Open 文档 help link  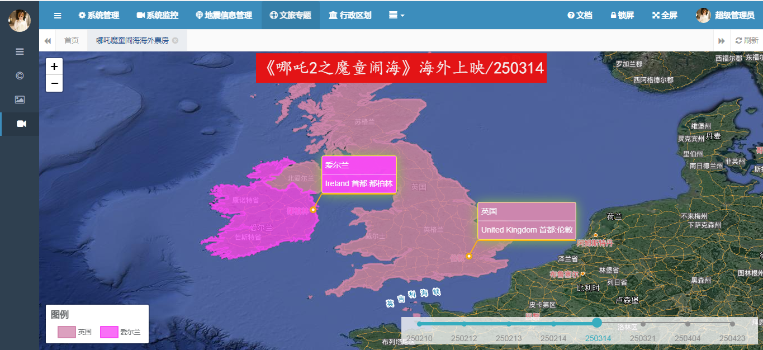pyautogui.click(x=580, y=16)
